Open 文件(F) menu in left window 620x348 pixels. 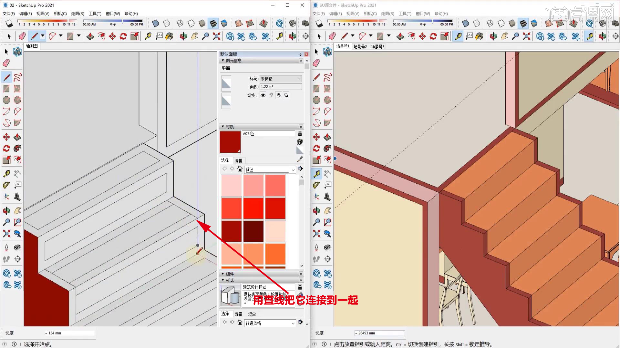click(x=9, y=14)
